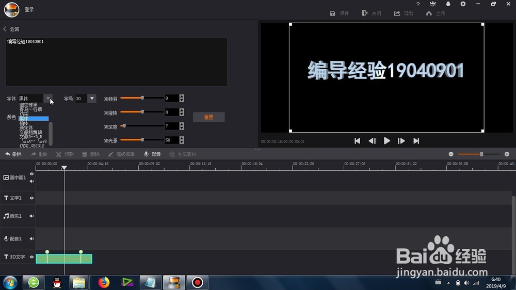Mute the 配音1 track
This screenshot has height=290, width=516.
(31, 238)
